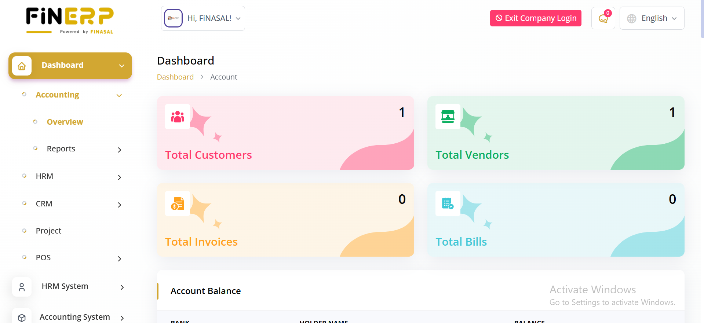Click the Total Invoices document icon
Screen dimensions: 704x323
point(178,203)
